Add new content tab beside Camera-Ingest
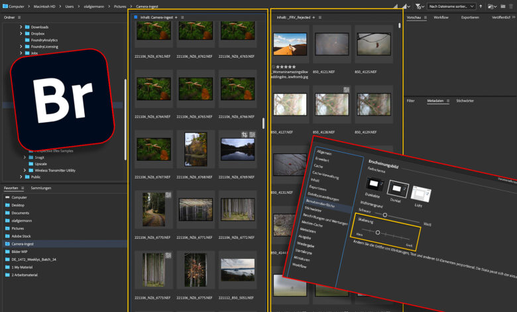The width and height of the screenshot is (517, 312). (x=176, y=17)
